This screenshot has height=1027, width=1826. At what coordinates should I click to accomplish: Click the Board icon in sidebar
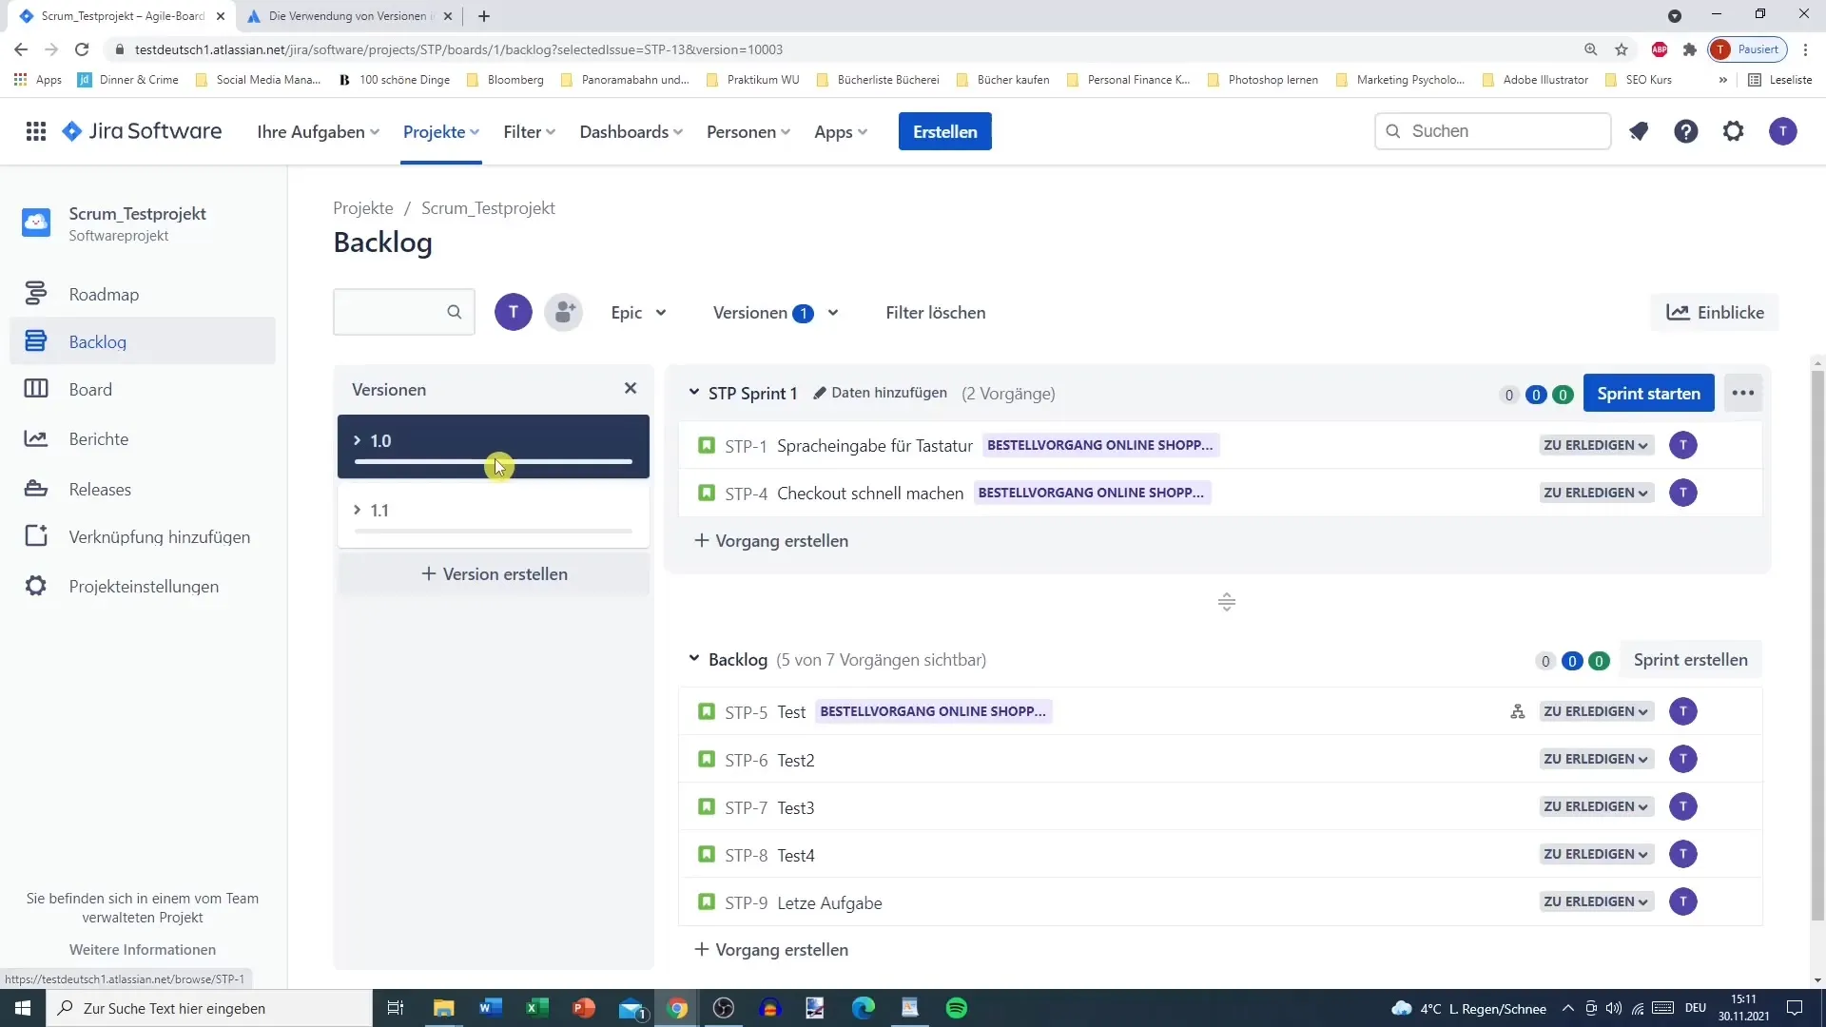coord(36,389)
